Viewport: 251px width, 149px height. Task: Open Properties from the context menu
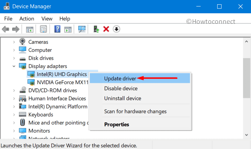click(140, 124)
